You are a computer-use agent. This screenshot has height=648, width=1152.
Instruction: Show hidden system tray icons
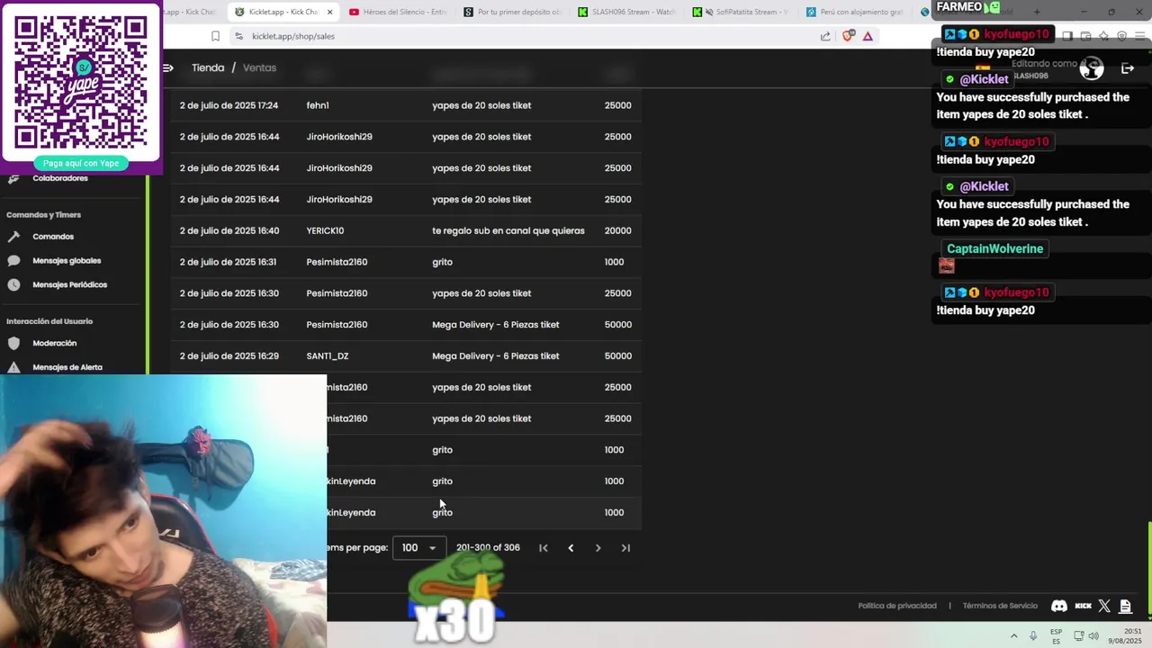1014,635
